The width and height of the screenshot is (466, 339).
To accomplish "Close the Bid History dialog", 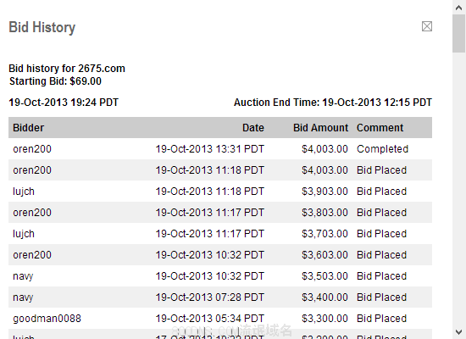I will pyautogui.click(x=427, y=26).
